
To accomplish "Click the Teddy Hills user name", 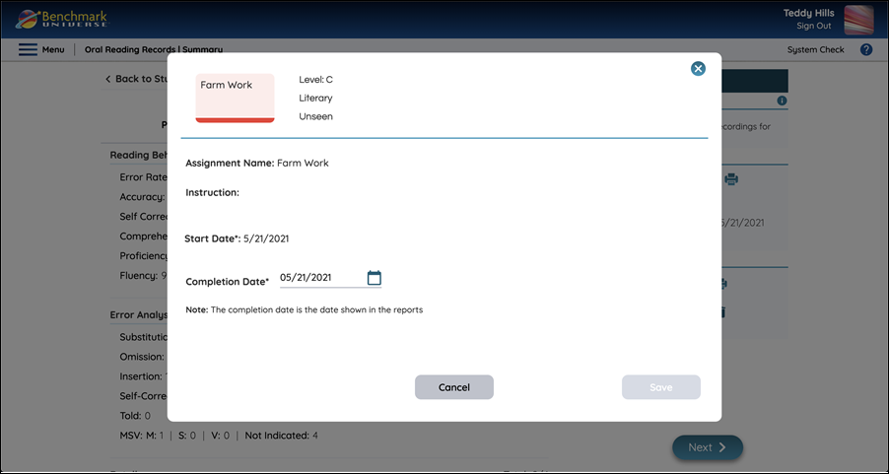I will click(808, 13).
